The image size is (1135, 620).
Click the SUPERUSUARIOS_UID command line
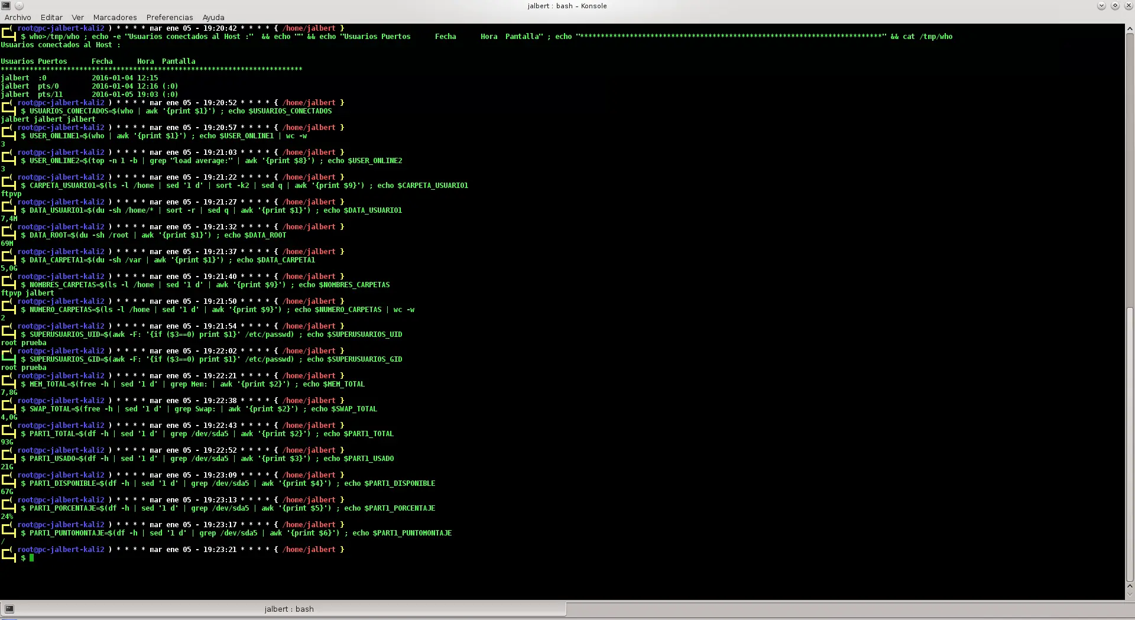212,335
